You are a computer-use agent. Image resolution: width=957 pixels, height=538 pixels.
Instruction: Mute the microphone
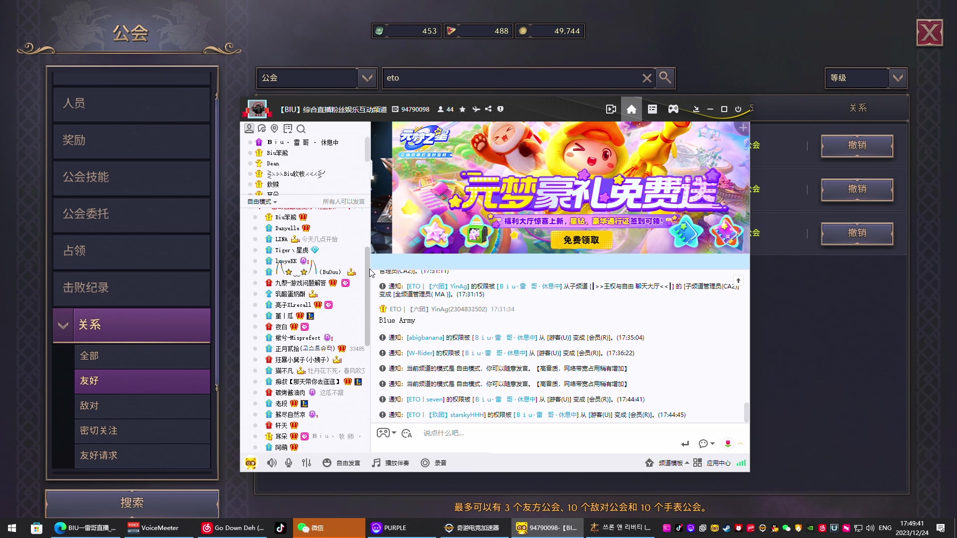(288, 463)
